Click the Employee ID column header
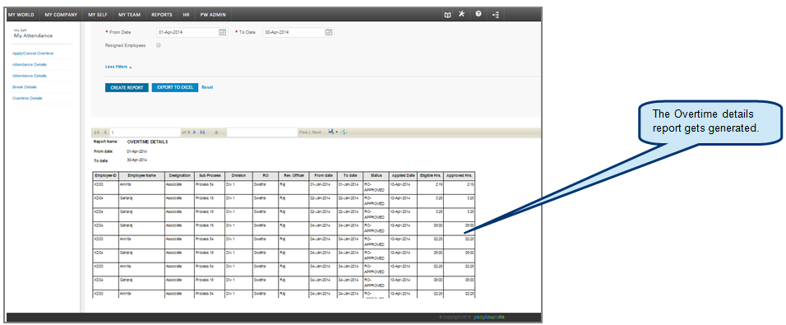 (x=106, y=175)
